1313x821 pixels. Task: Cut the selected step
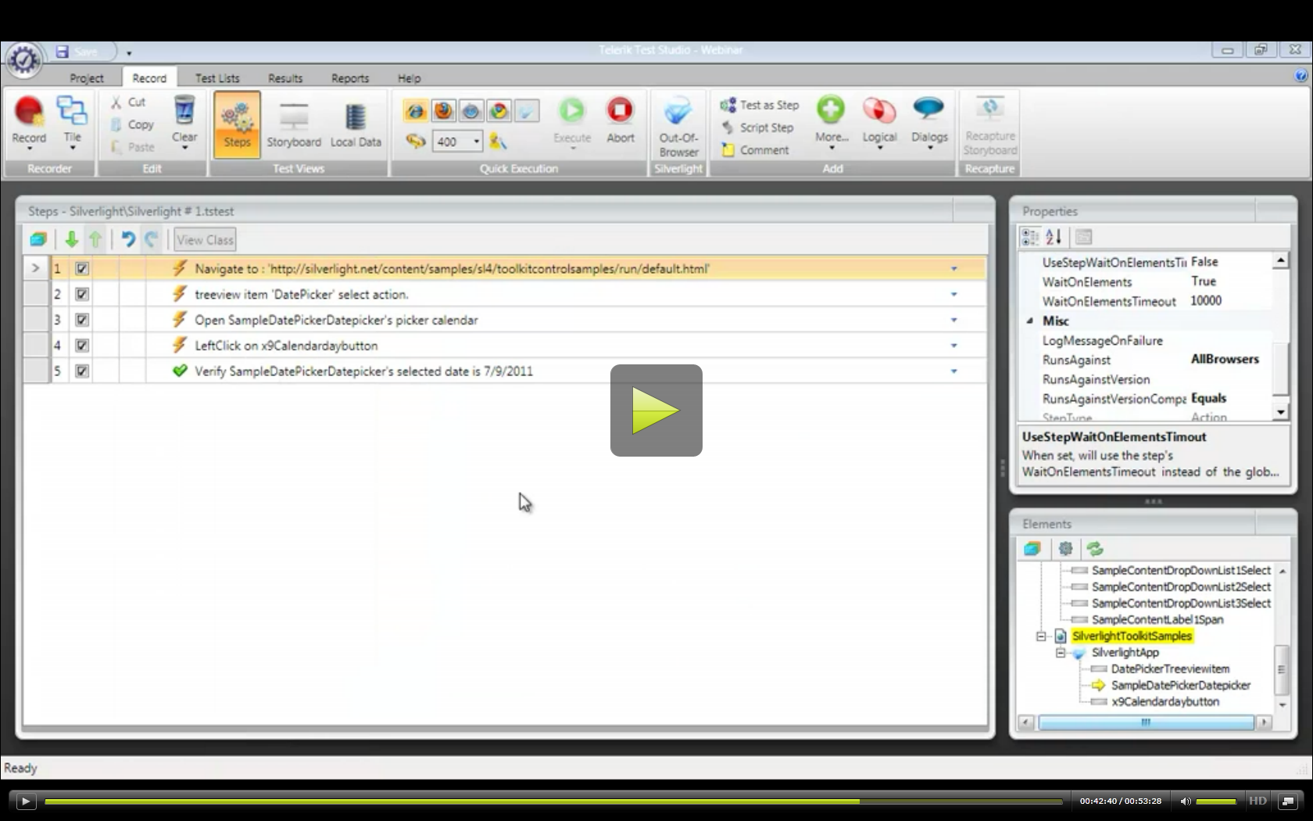click(128, 102)
